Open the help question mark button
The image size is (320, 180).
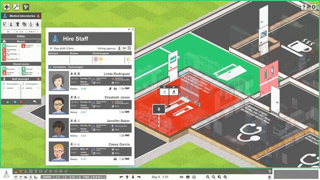tap(304, 7)
